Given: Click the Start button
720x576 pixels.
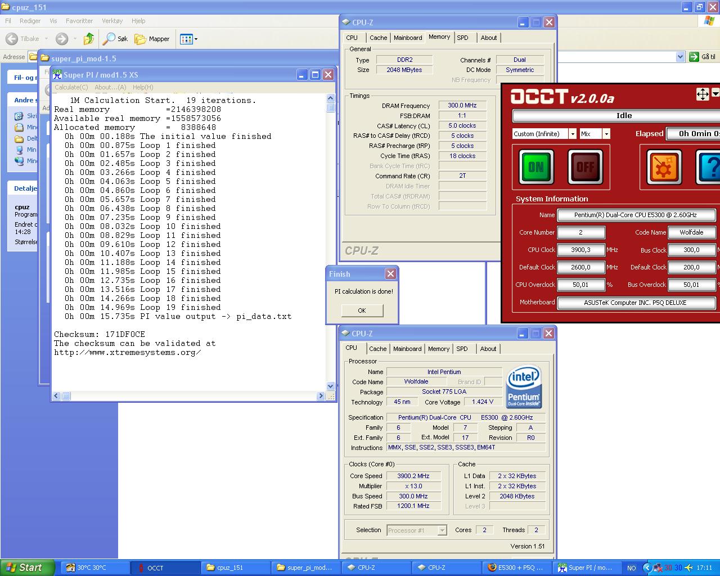Looking at the screenshot, I should [27, 568].
